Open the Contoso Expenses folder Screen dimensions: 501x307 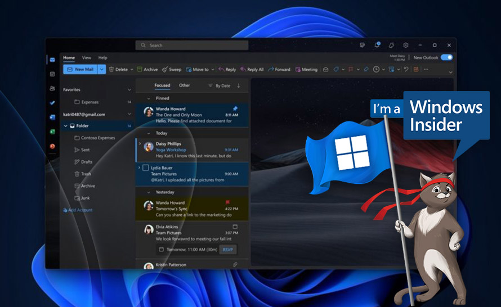(95, 138)
